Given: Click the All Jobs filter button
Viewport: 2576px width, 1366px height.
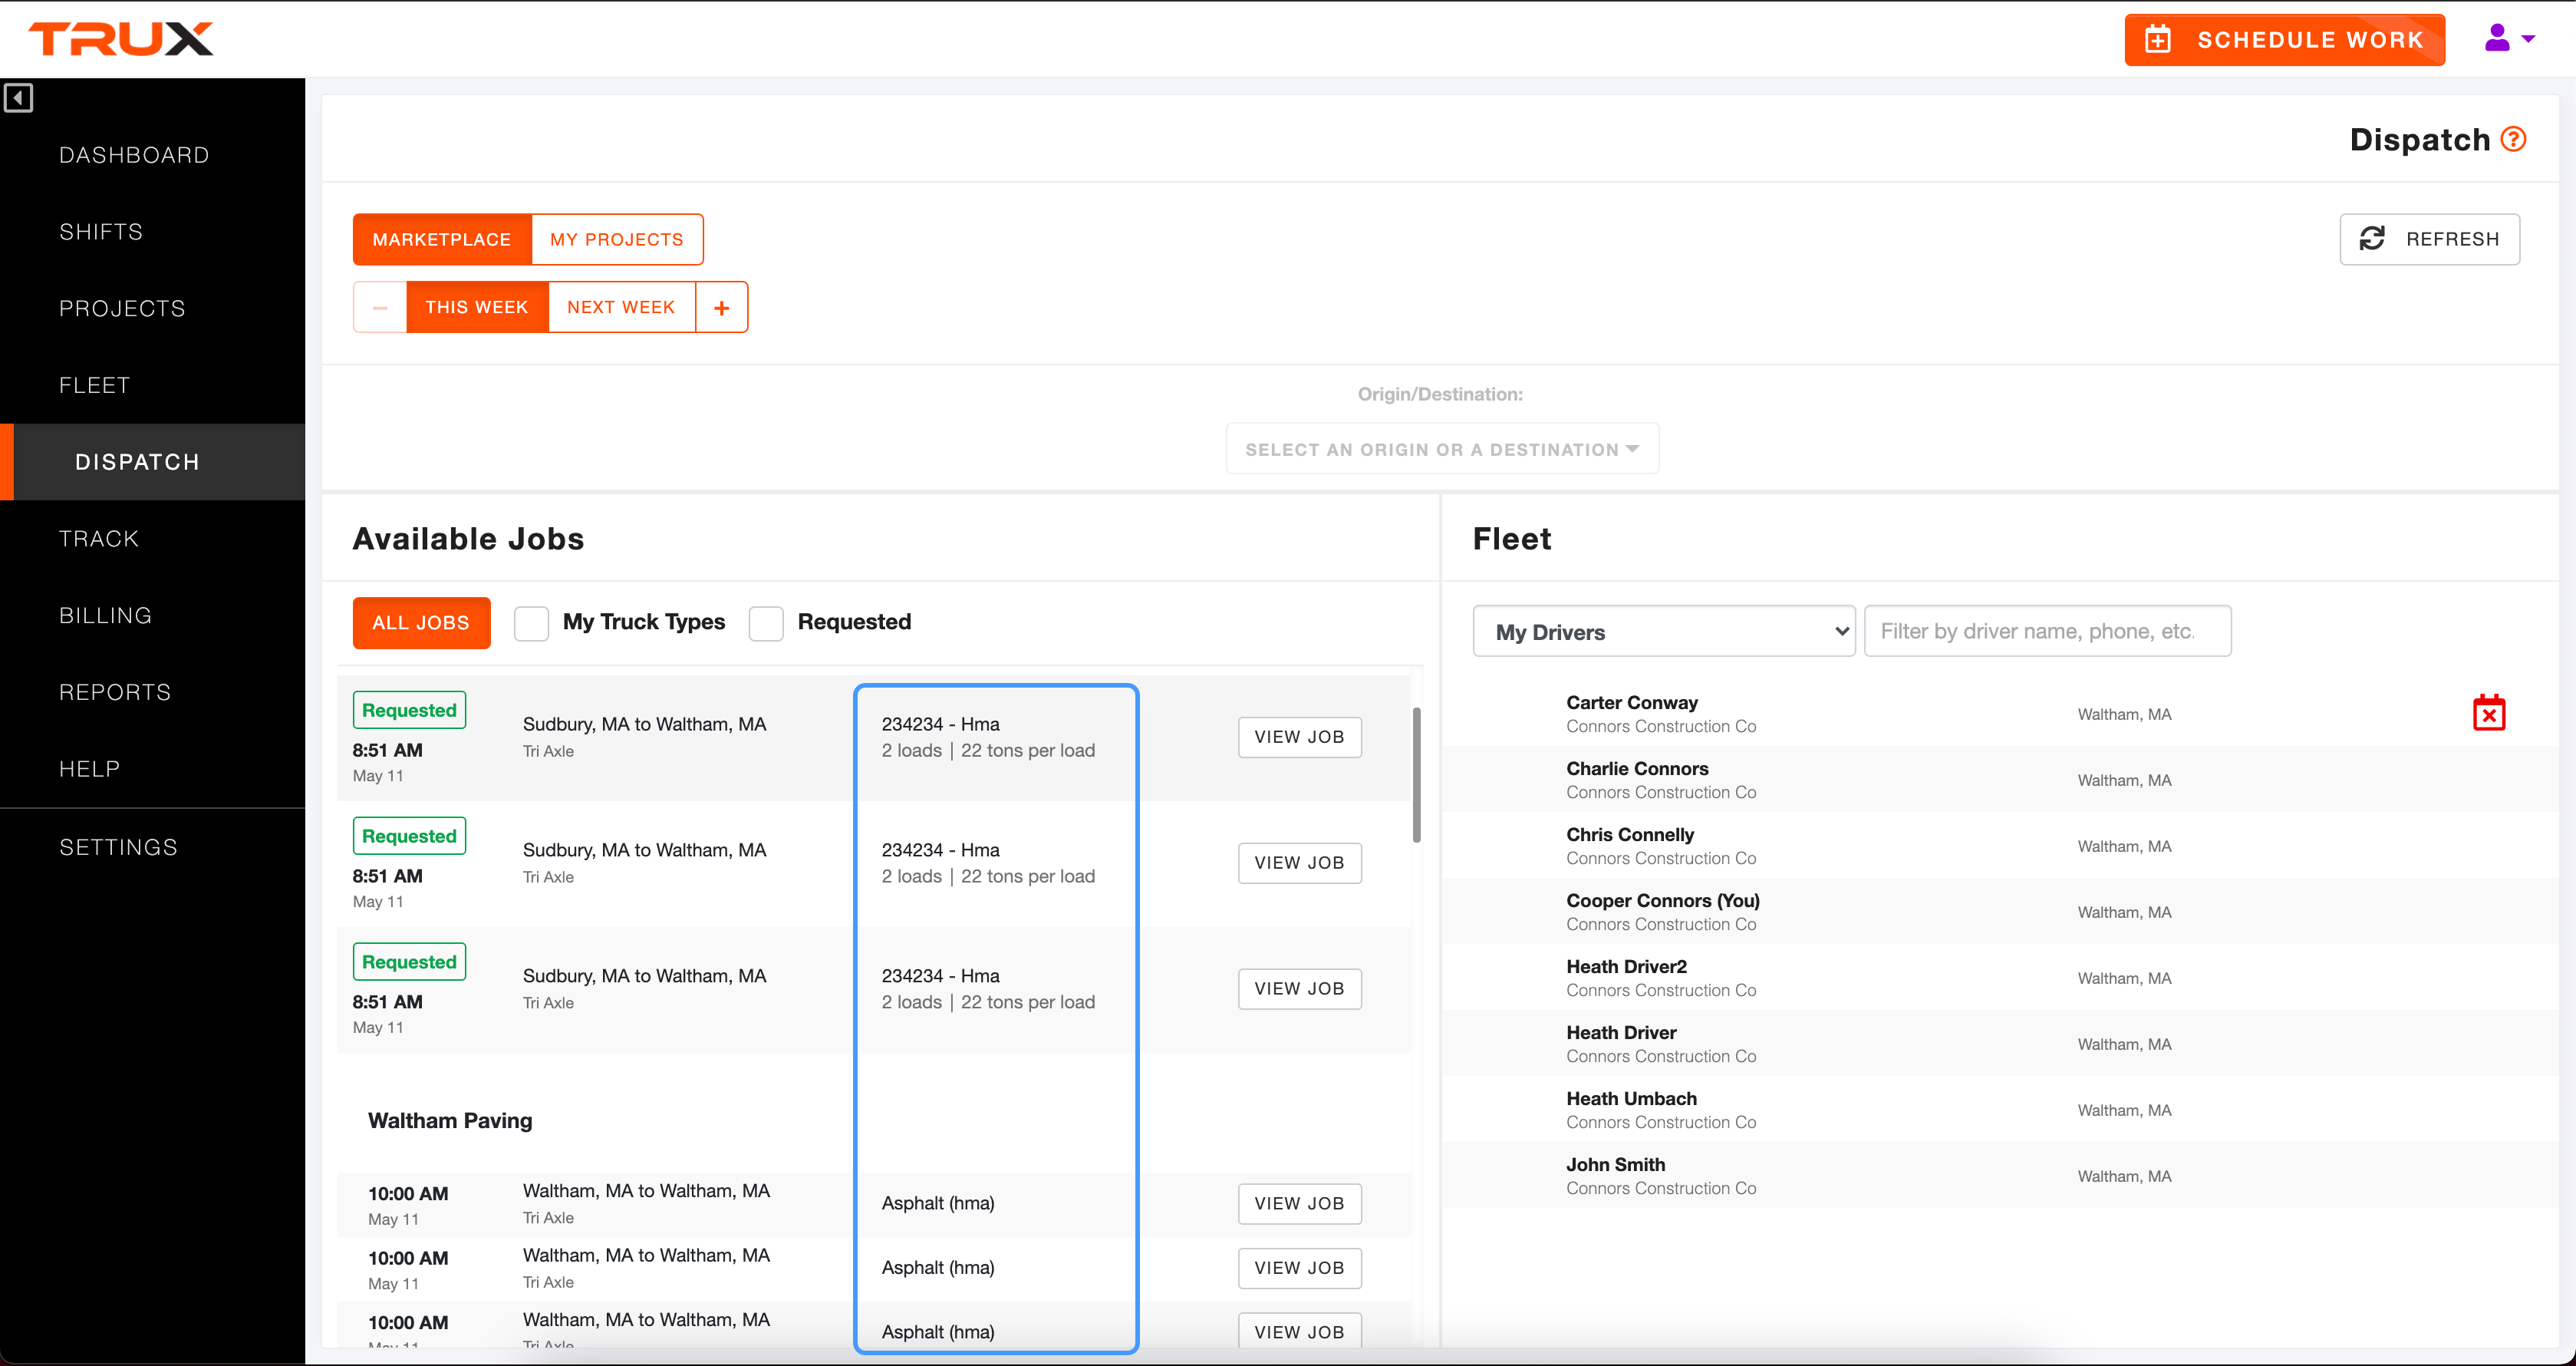Looking at the screenshot, I should [x=421, y=622].
